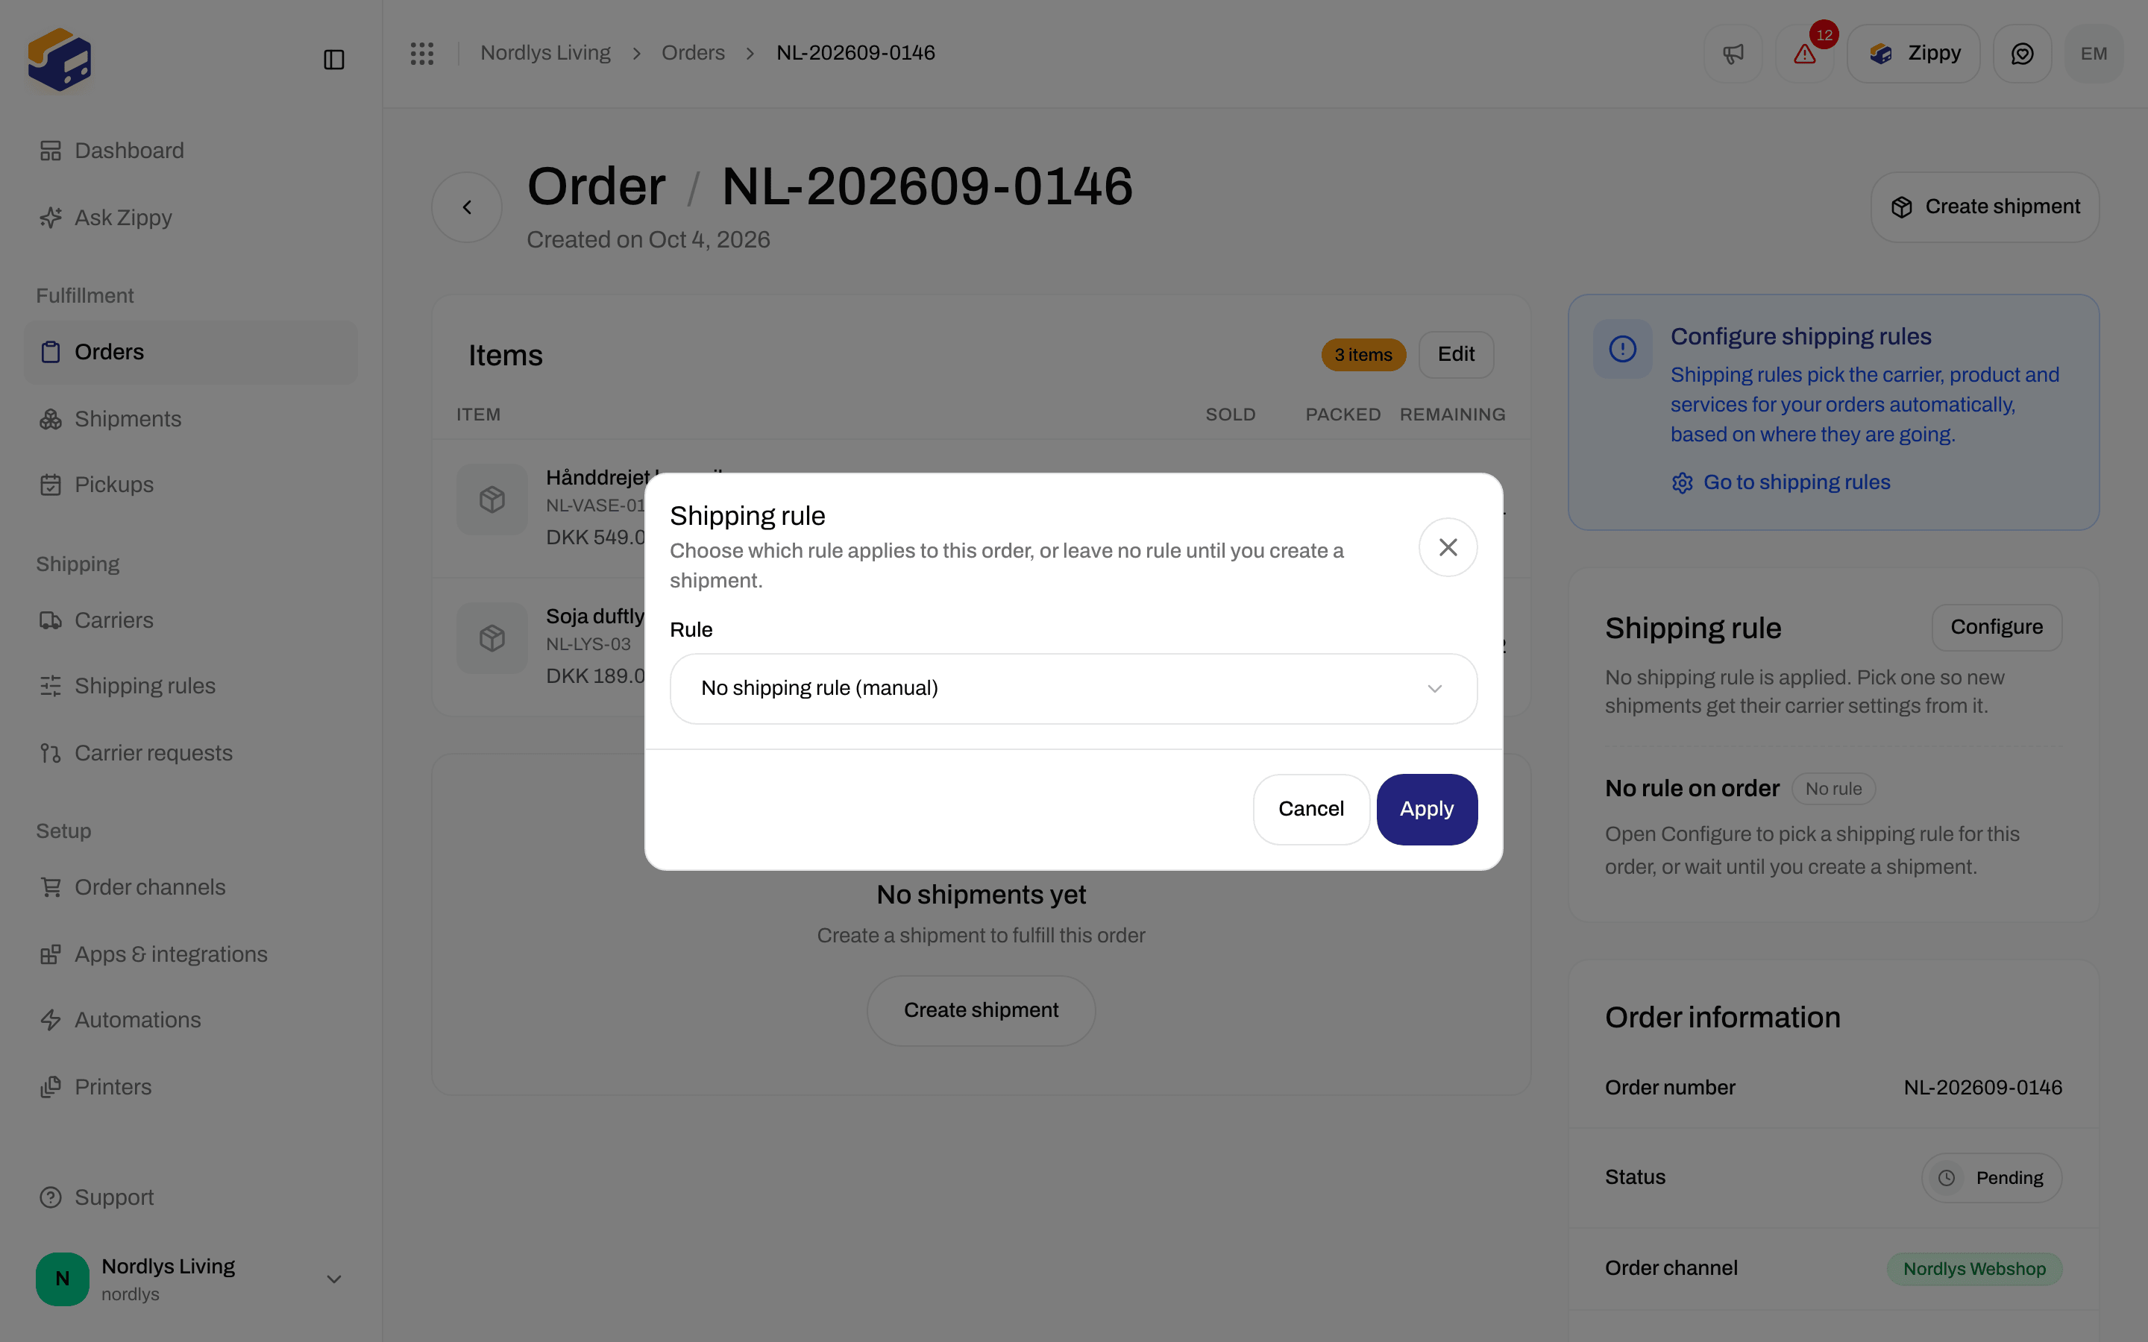Screen dimensions: 2148x1342
Task: Click the 3 items badge
Action: tap(1363, 355)
